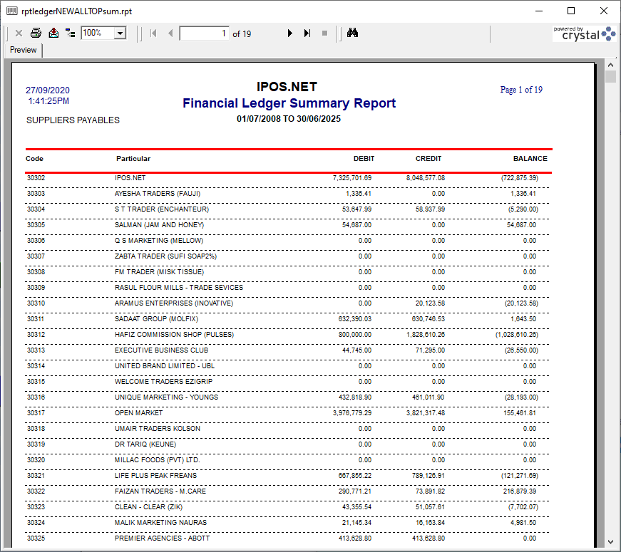Open the binoculars search text tool
The height and width of the screenshot is (552, 621).
point(352,33)
